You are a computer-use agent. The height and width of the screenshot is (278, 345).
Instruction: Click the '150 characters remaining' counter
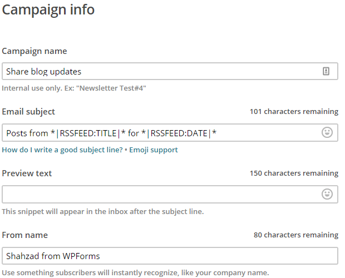(x=294, y=173)
